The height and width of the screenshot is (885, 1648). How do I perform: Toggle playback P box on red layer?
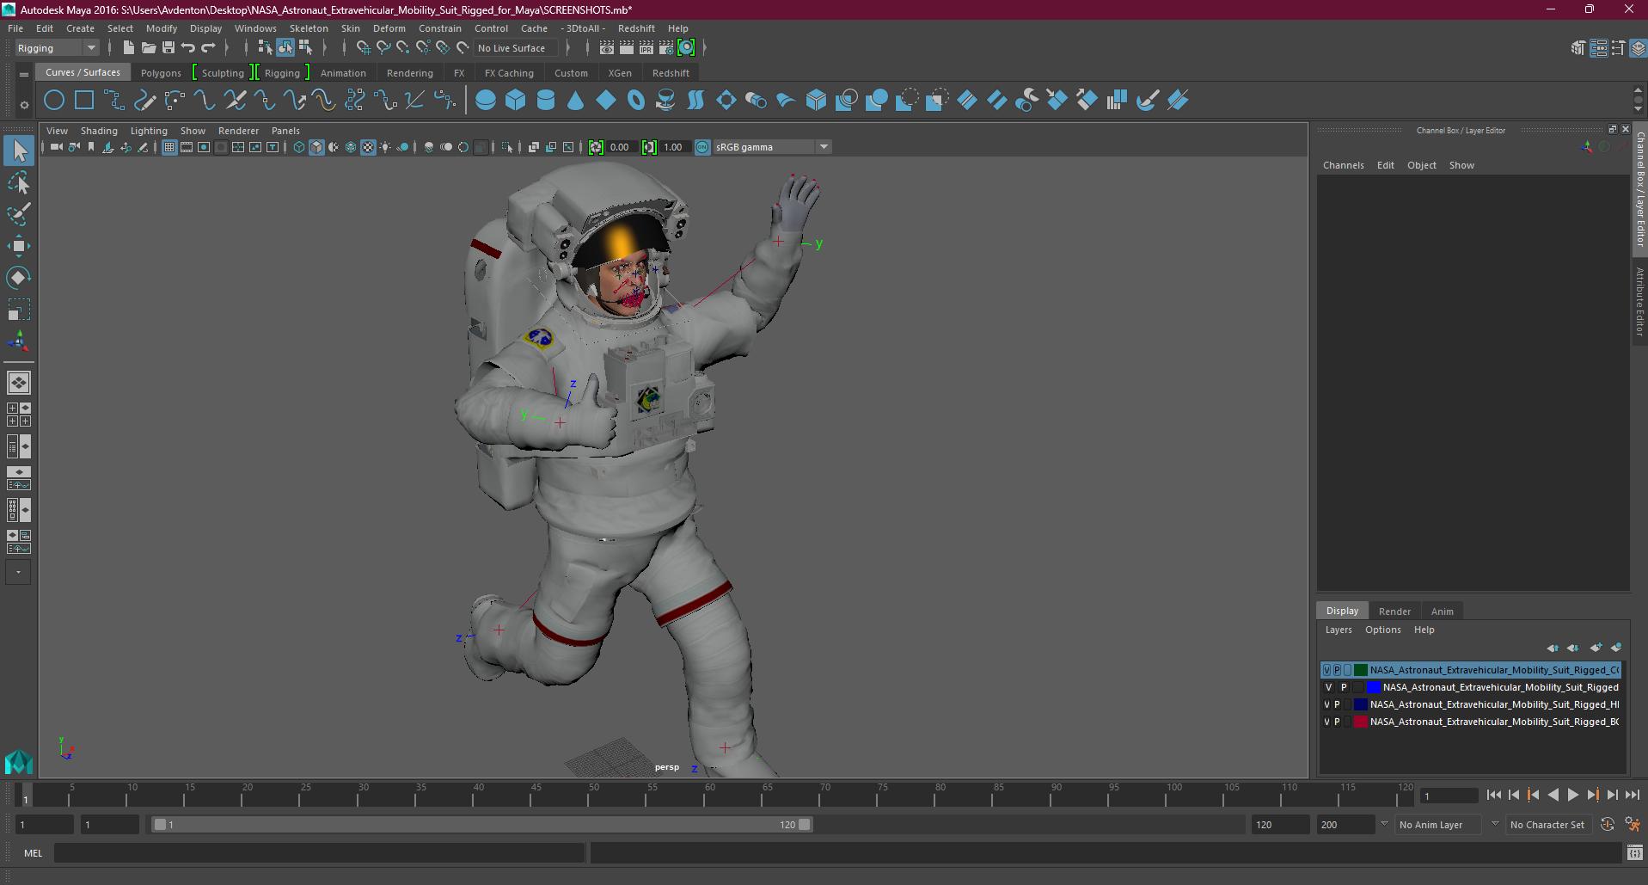(1337, 722)
